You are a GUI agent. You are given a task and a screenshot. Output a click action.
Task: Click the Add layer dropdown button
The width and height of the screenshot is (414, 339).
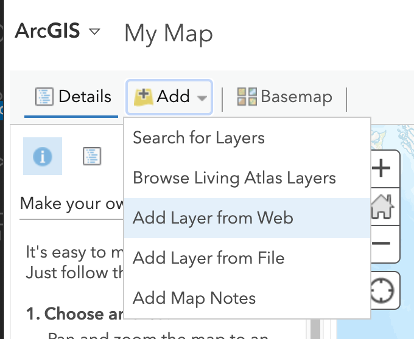169,97
